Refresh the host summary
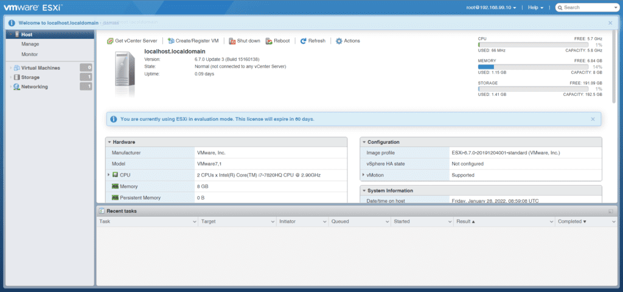 (313, 41)
